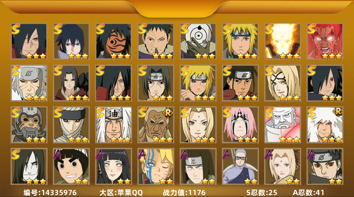Choose the Boruto portrait with blue markings
The width and height of the screenshot is (354, 197).
click(156, 166)
